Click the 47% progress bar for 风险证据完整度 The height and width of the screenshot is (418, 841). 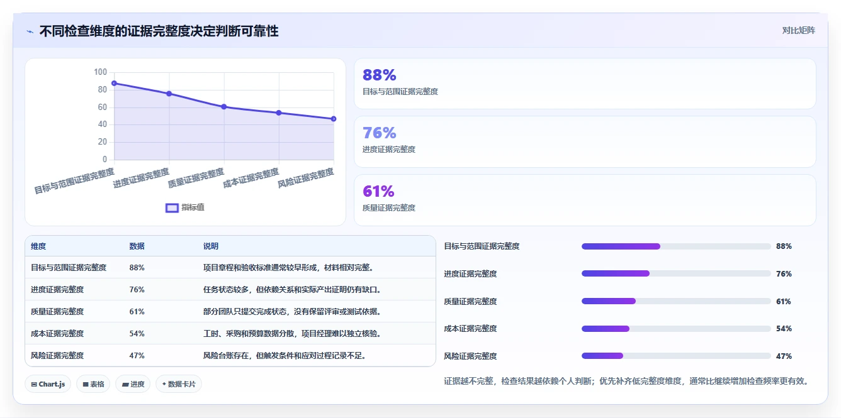coord(676,356)
